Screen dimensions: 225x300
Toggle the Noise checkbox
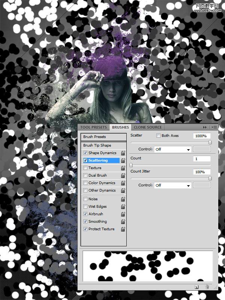click(85, 199)
